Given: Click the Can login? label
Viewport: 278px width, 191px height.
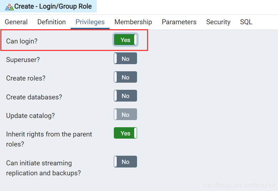Looking at the screenshot, I should coord(22,41).
